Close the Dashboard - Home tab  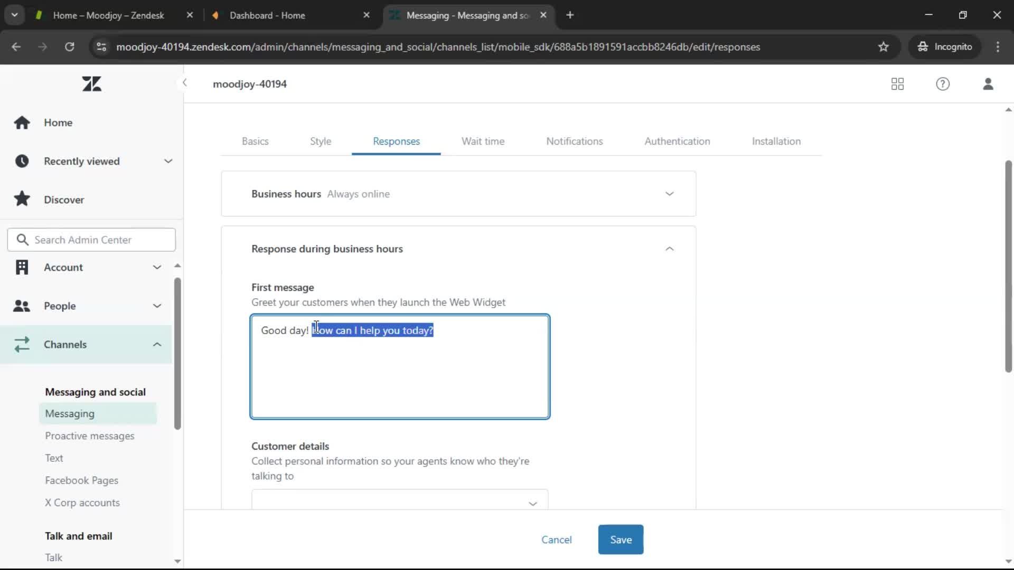367,15
